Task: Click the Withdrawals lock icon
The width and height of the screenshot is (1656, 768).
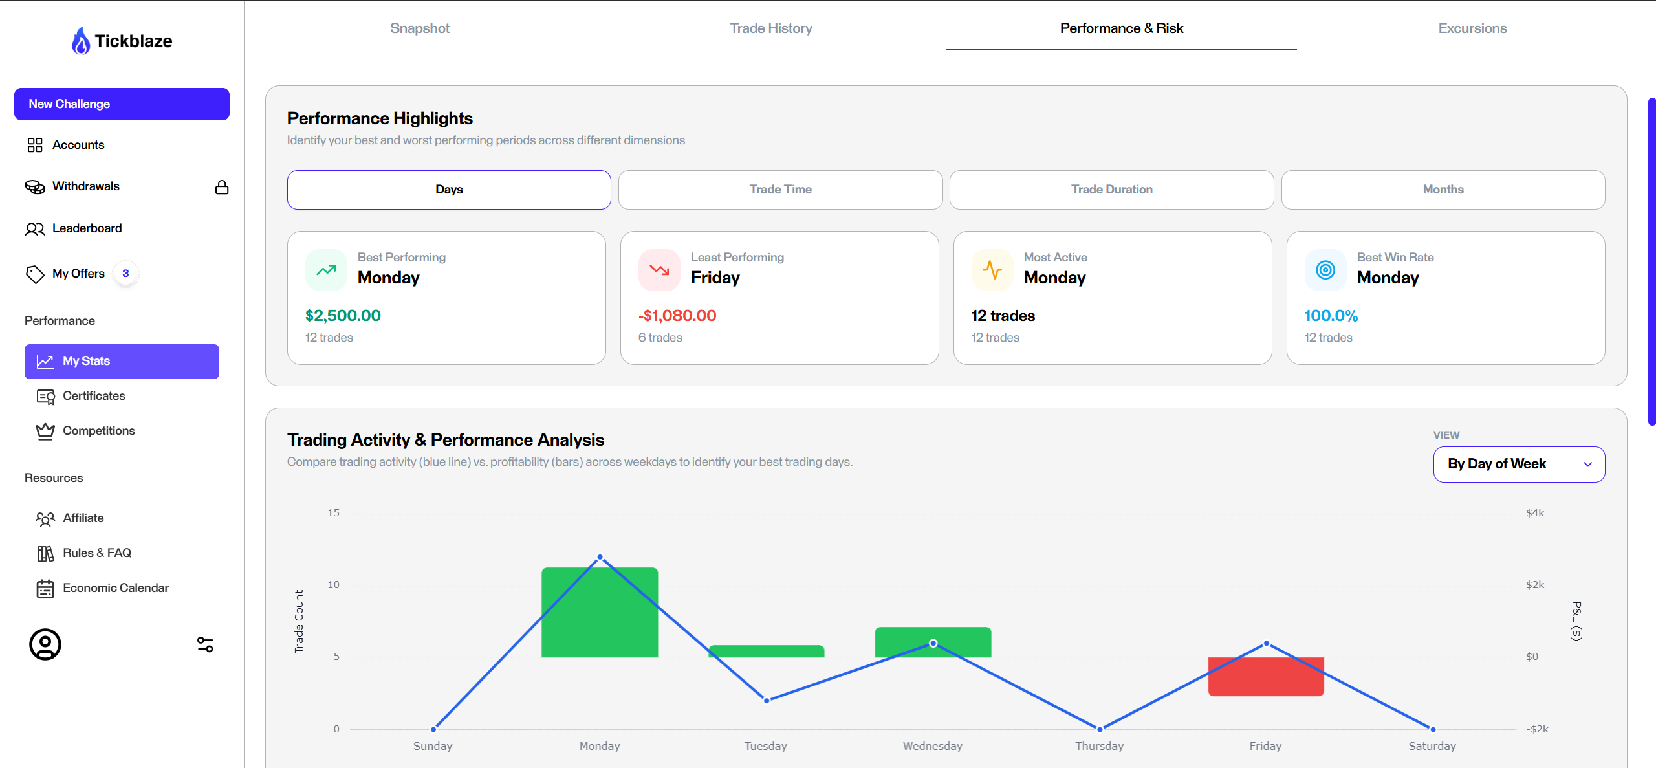Action: [222, 187]
